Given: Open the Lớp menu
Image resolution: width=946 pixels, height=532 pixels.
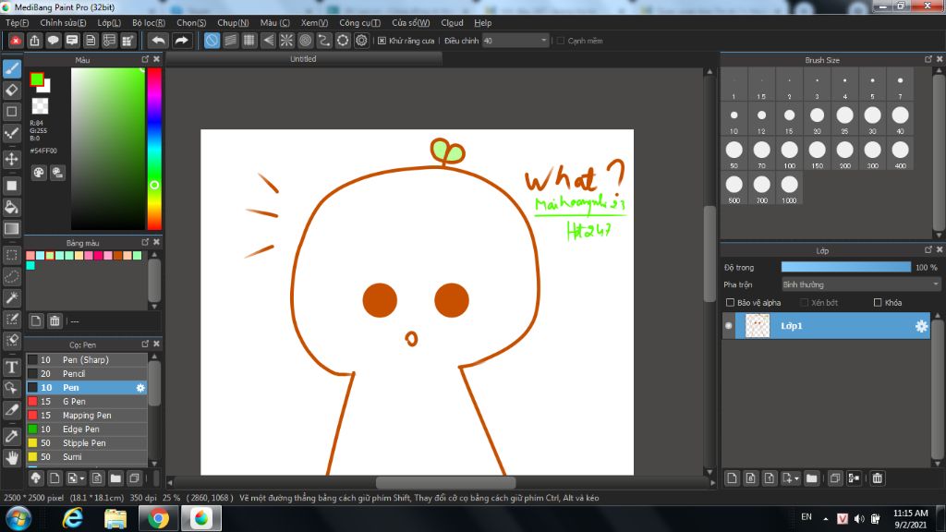Looking at the screenshot, I should pyautogui.click(x=109, y=23).
